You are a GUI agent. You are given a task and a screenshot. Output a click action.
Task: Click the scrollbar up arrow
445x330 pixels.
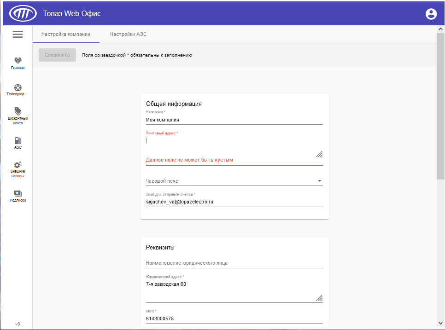(440, 29)
